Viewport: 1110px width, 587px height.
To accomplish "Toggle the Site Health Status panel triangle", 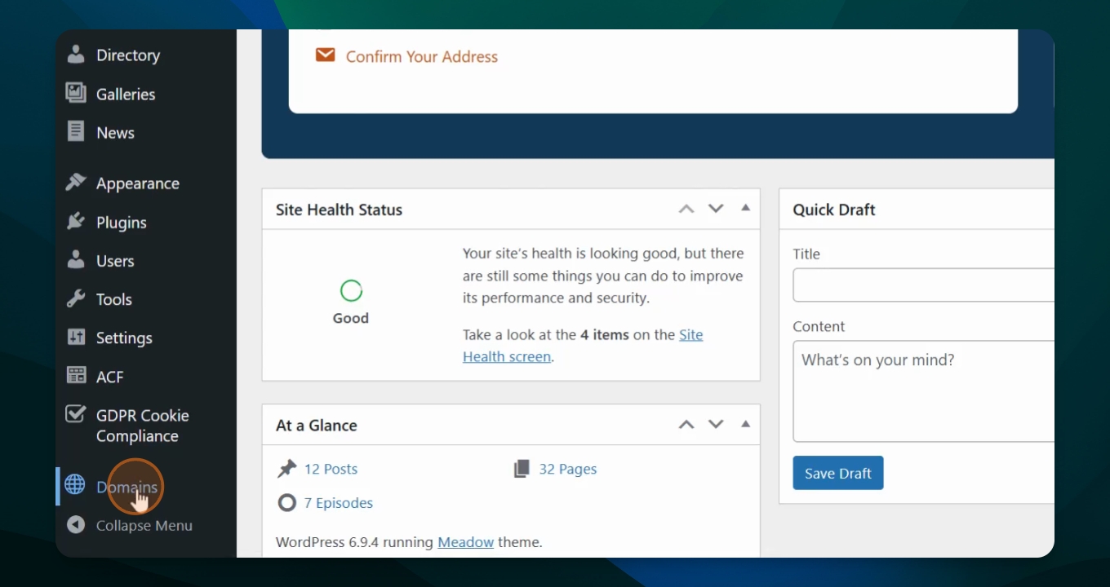I will [x=745, y=209].
